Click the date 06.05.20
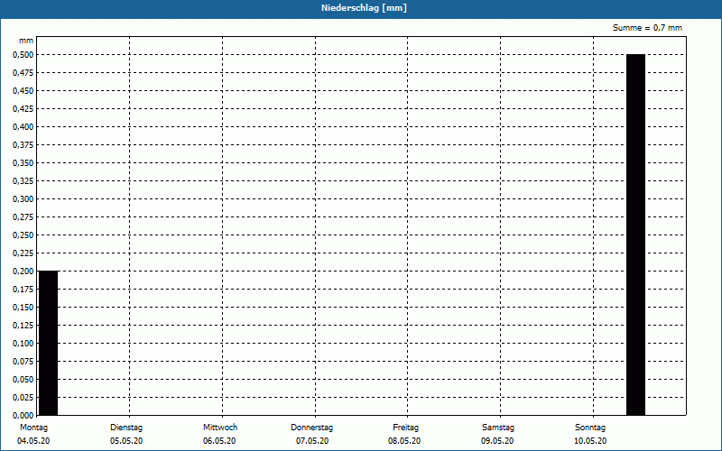This screenshot has width=722, height=451. tap(219, 441)
